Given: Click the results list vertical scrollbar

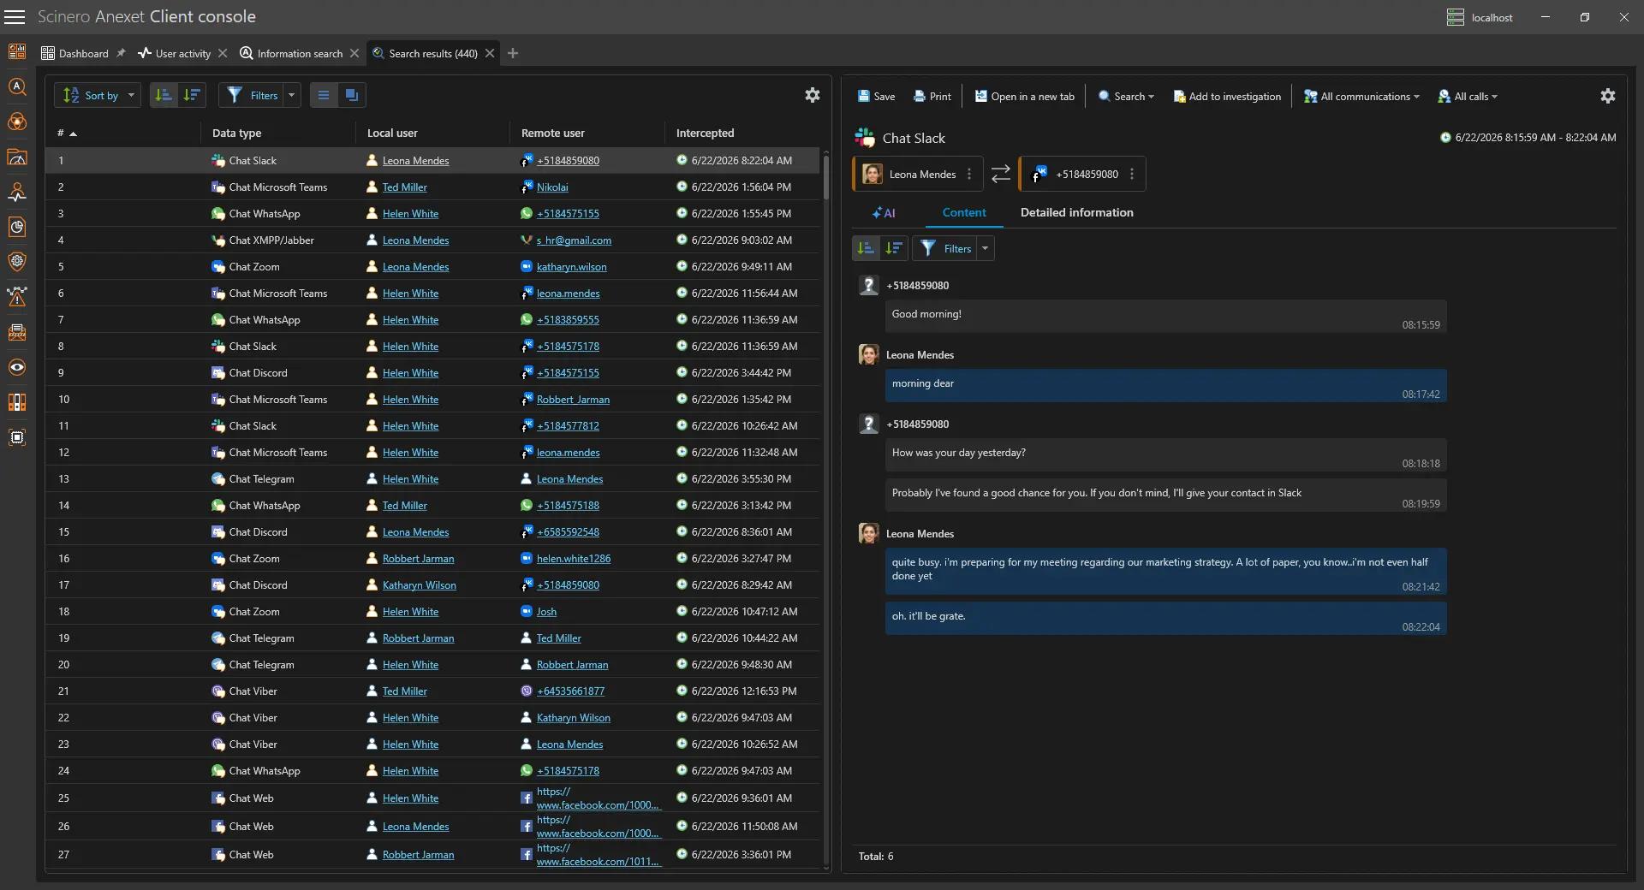Looking at the screenshot, I should point(826,177).
